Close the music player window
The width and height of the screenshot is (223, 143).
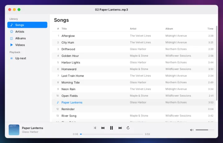[x=10, y=10]
